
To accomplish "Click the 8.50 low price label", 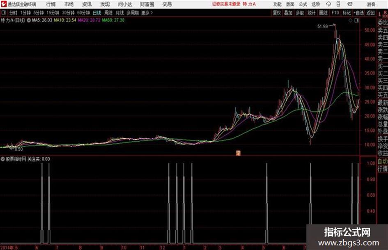I will pyautogui.click(x=18, y=149).
